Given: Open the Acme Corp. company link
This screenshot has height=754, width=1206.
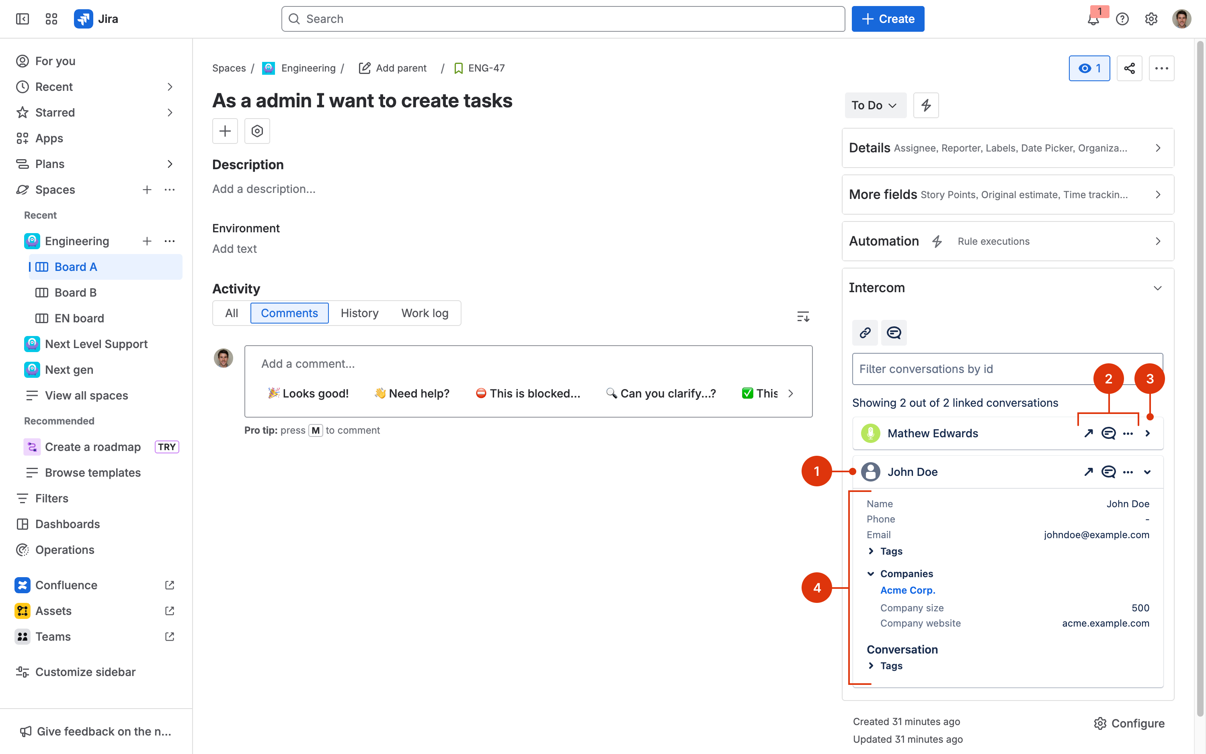Looking at the screenshot, I should coord(907,590).
